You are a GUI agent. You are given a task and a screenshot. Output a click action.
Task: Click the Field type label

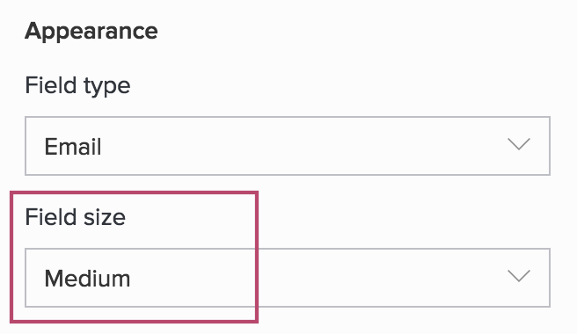tap(77, 86)
